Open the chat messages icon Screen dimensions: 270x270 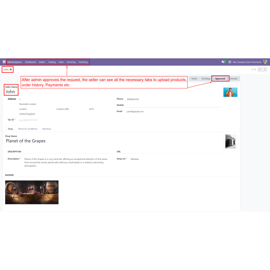click(223, 62)
